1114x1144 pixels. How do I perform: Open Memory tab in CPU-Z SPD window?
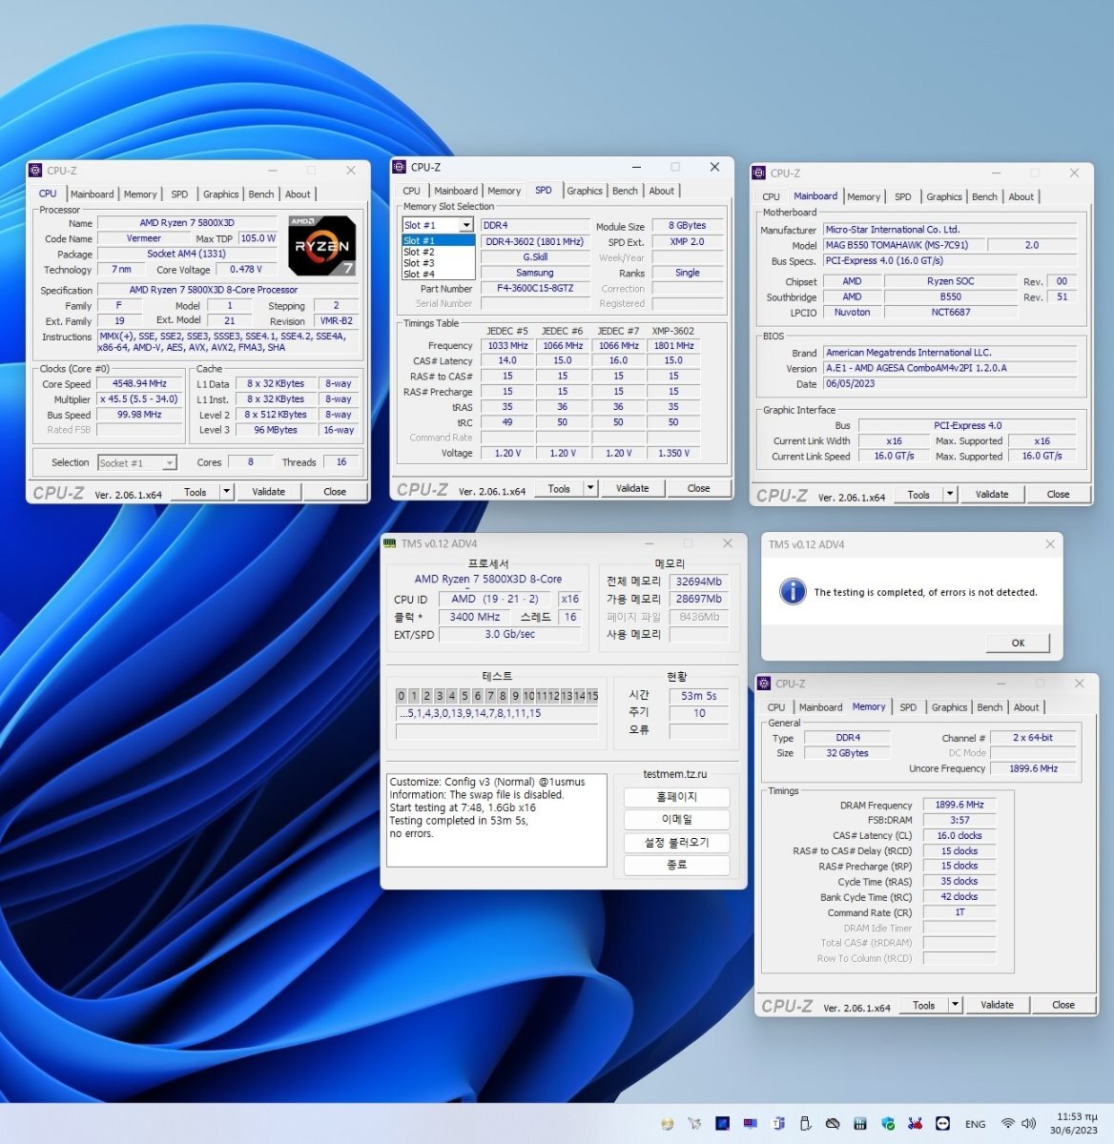point(504,191)
